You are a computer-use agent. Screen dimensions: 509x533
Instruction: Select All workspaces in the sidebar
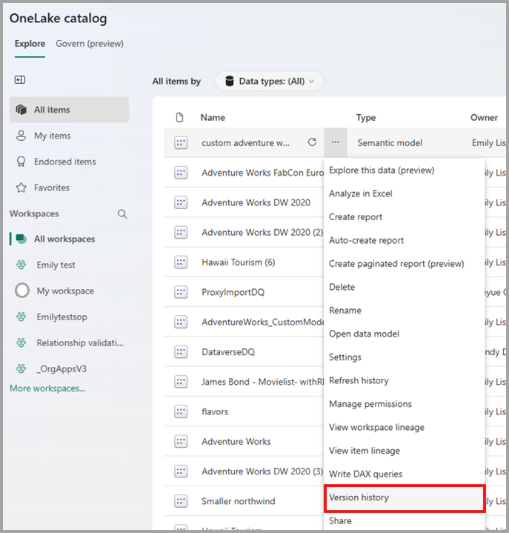pos(70,239)
